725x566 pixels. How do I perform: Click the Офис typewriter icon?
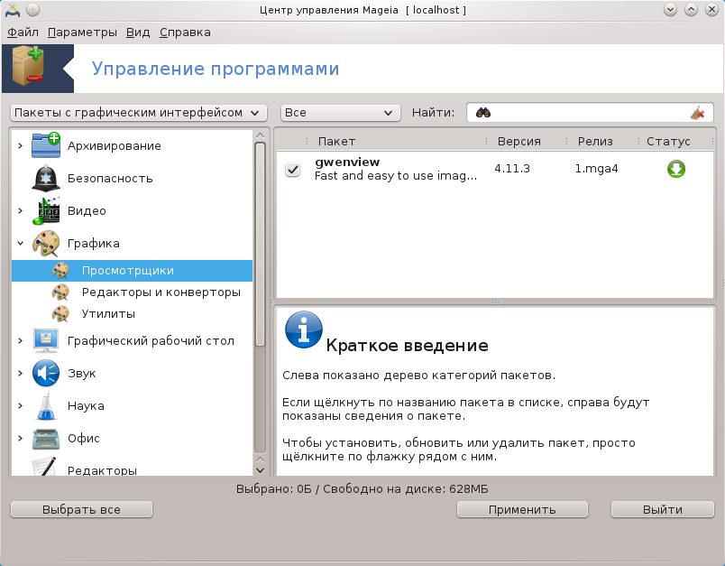point(45,438)
